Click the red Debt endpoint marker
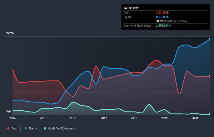The height and width of the screenshot is (137, 214). (210, 76)
